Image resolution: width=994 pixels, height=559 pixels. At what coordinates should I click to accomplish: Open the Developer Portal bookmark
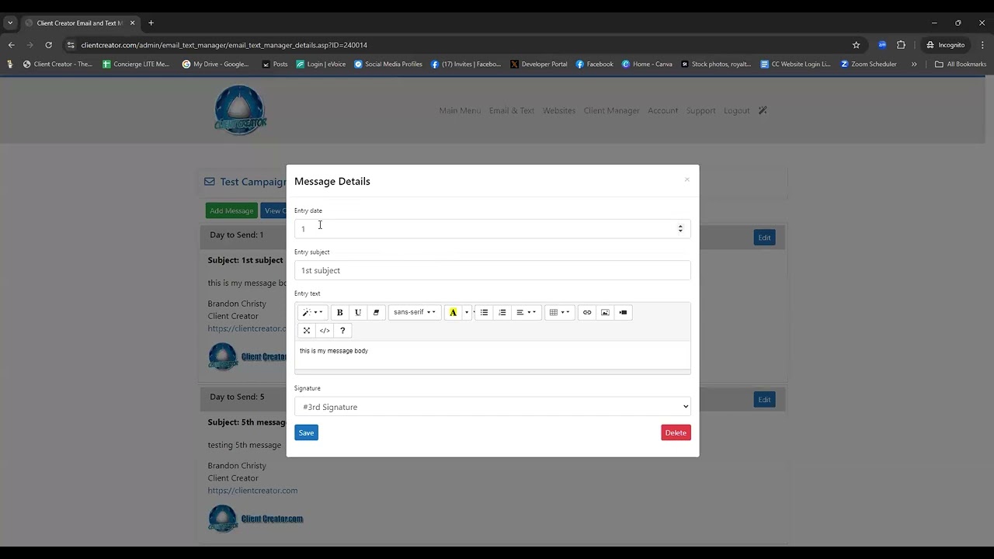pyautogui.click(x=539, y=64)
